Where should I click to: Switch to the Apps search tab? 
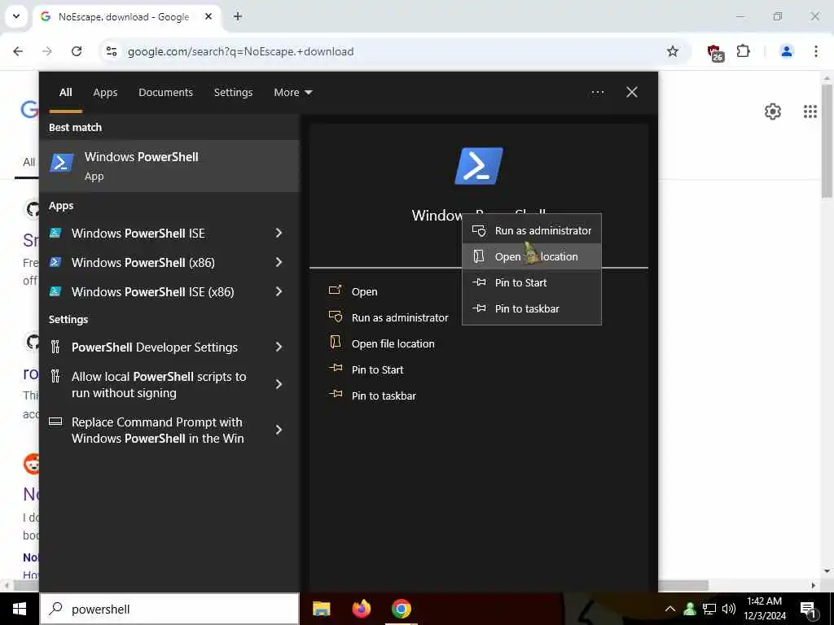[105, 93]
